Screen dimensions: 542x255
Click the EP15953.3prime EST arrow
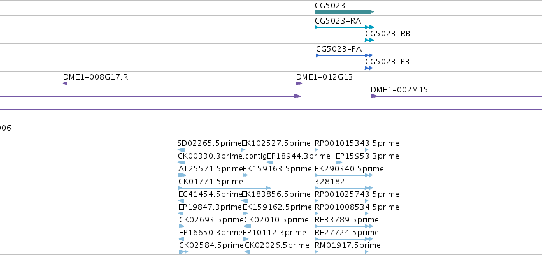coord(339,163)
